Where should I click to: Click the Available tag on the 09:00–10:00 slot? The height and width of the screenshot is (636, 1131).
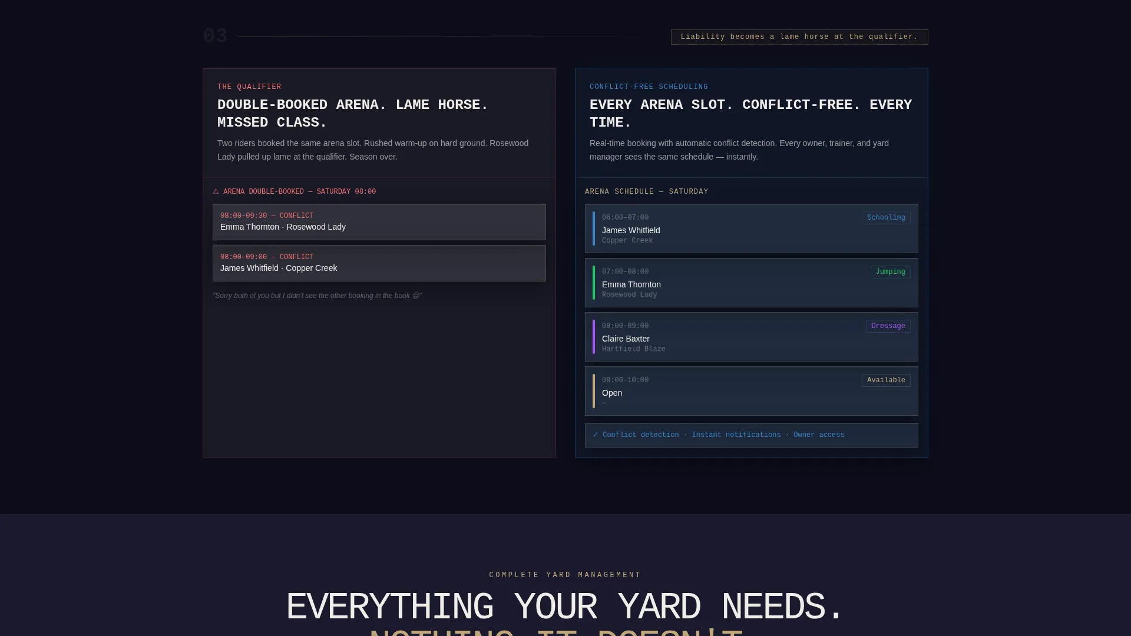886,380
